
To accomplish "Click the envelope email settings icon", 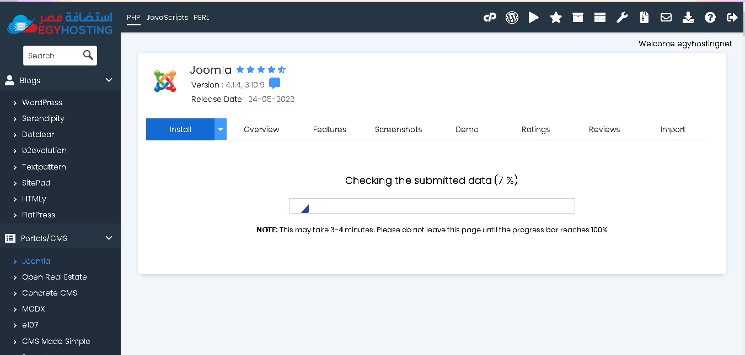I will pyautogui.click(x=666, y=18).
